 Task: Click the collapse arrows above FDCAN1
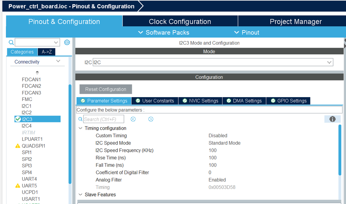37,73
